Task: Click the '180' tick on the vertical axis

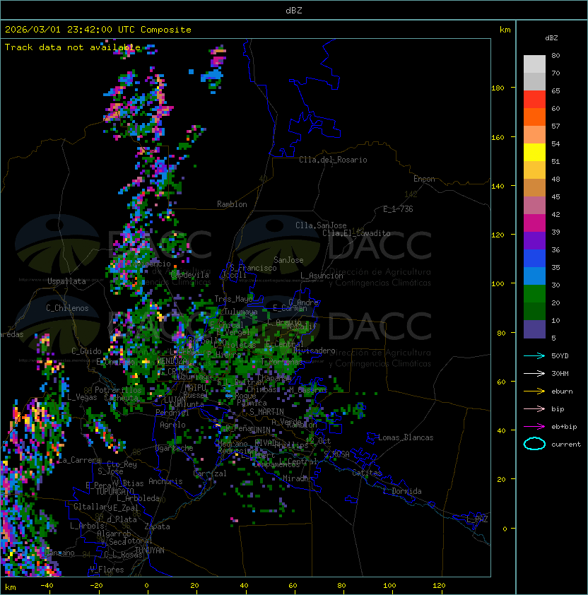Action: (498, 88)
